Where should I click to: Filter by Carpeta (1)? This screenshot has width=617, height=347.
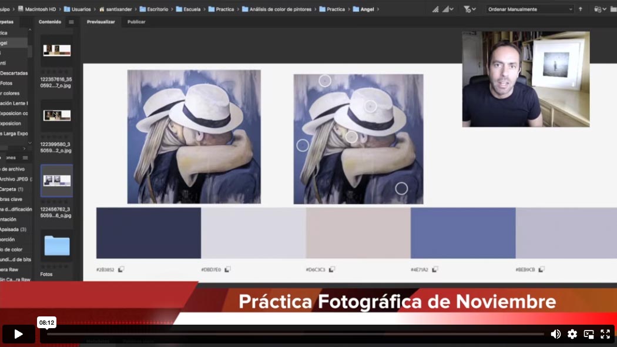click(x=11, y=189)
